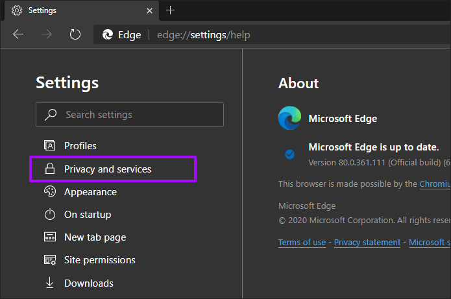This screenshot has width=451, height=299.
Task: Click the Settings gear icon in tab
Action: click(x=17, y=10)
